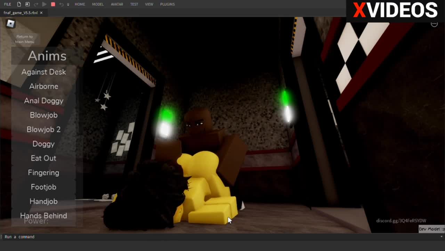Open the AVATAR ribbon tab

[x=117, y=4]
